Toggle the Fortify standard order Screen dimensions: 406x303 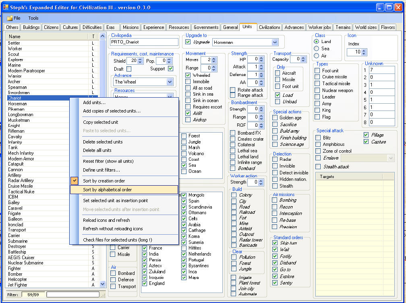[275, 256]
